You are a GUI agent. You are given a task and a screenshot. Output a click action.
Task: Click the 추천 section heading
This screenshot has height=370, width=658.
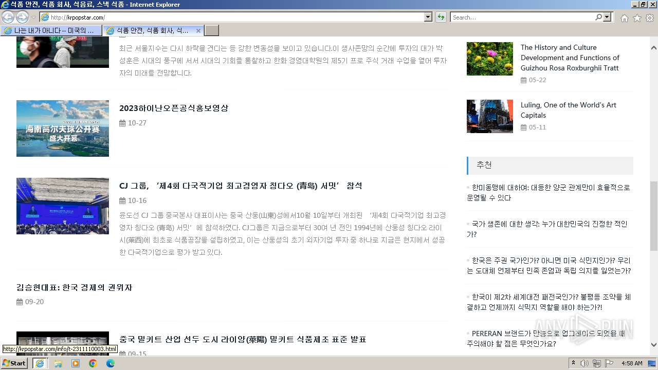[484, 165]
